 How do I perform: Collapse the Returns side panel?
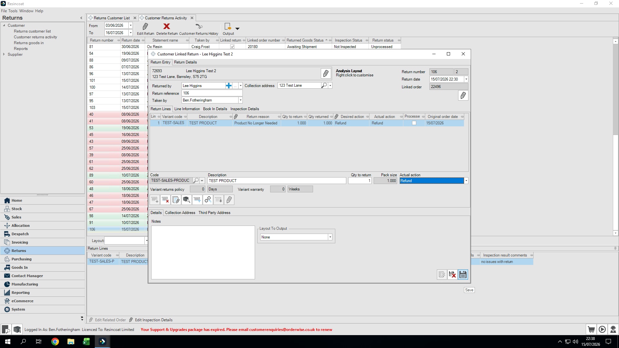(81, 18)
